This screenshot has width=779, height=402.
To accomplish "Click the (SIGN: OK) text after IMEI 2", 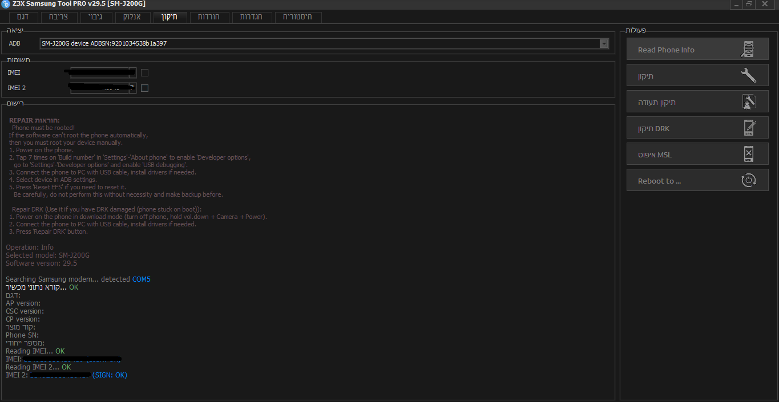I will (110, 375).
